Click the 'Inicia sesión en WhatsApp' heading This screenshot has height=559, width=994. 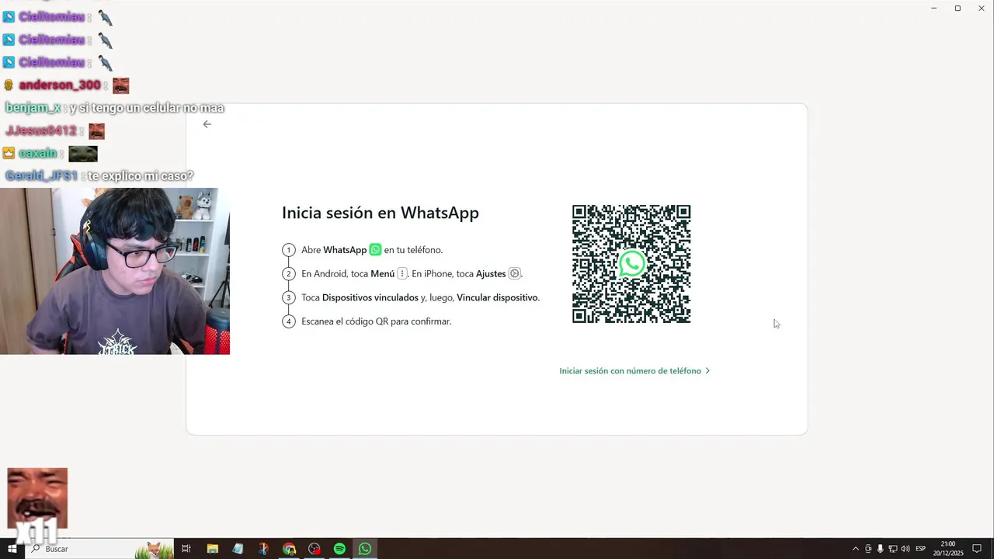[x=381, y=213]
